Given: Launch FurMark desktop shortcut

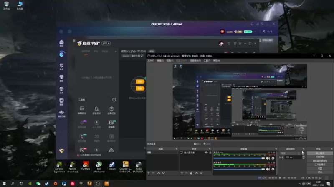Looking at the screenshot, I should [86, 166].
